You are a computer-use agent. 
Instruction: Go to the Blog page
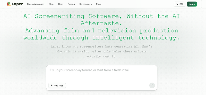tap(51, 4)
